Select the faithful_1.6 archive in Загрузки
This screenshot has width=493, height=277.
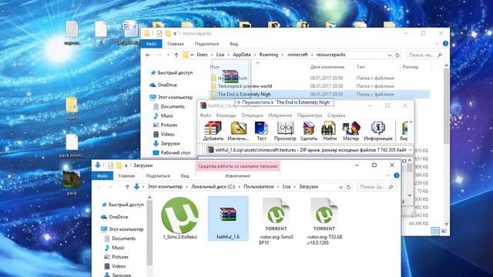228,219
